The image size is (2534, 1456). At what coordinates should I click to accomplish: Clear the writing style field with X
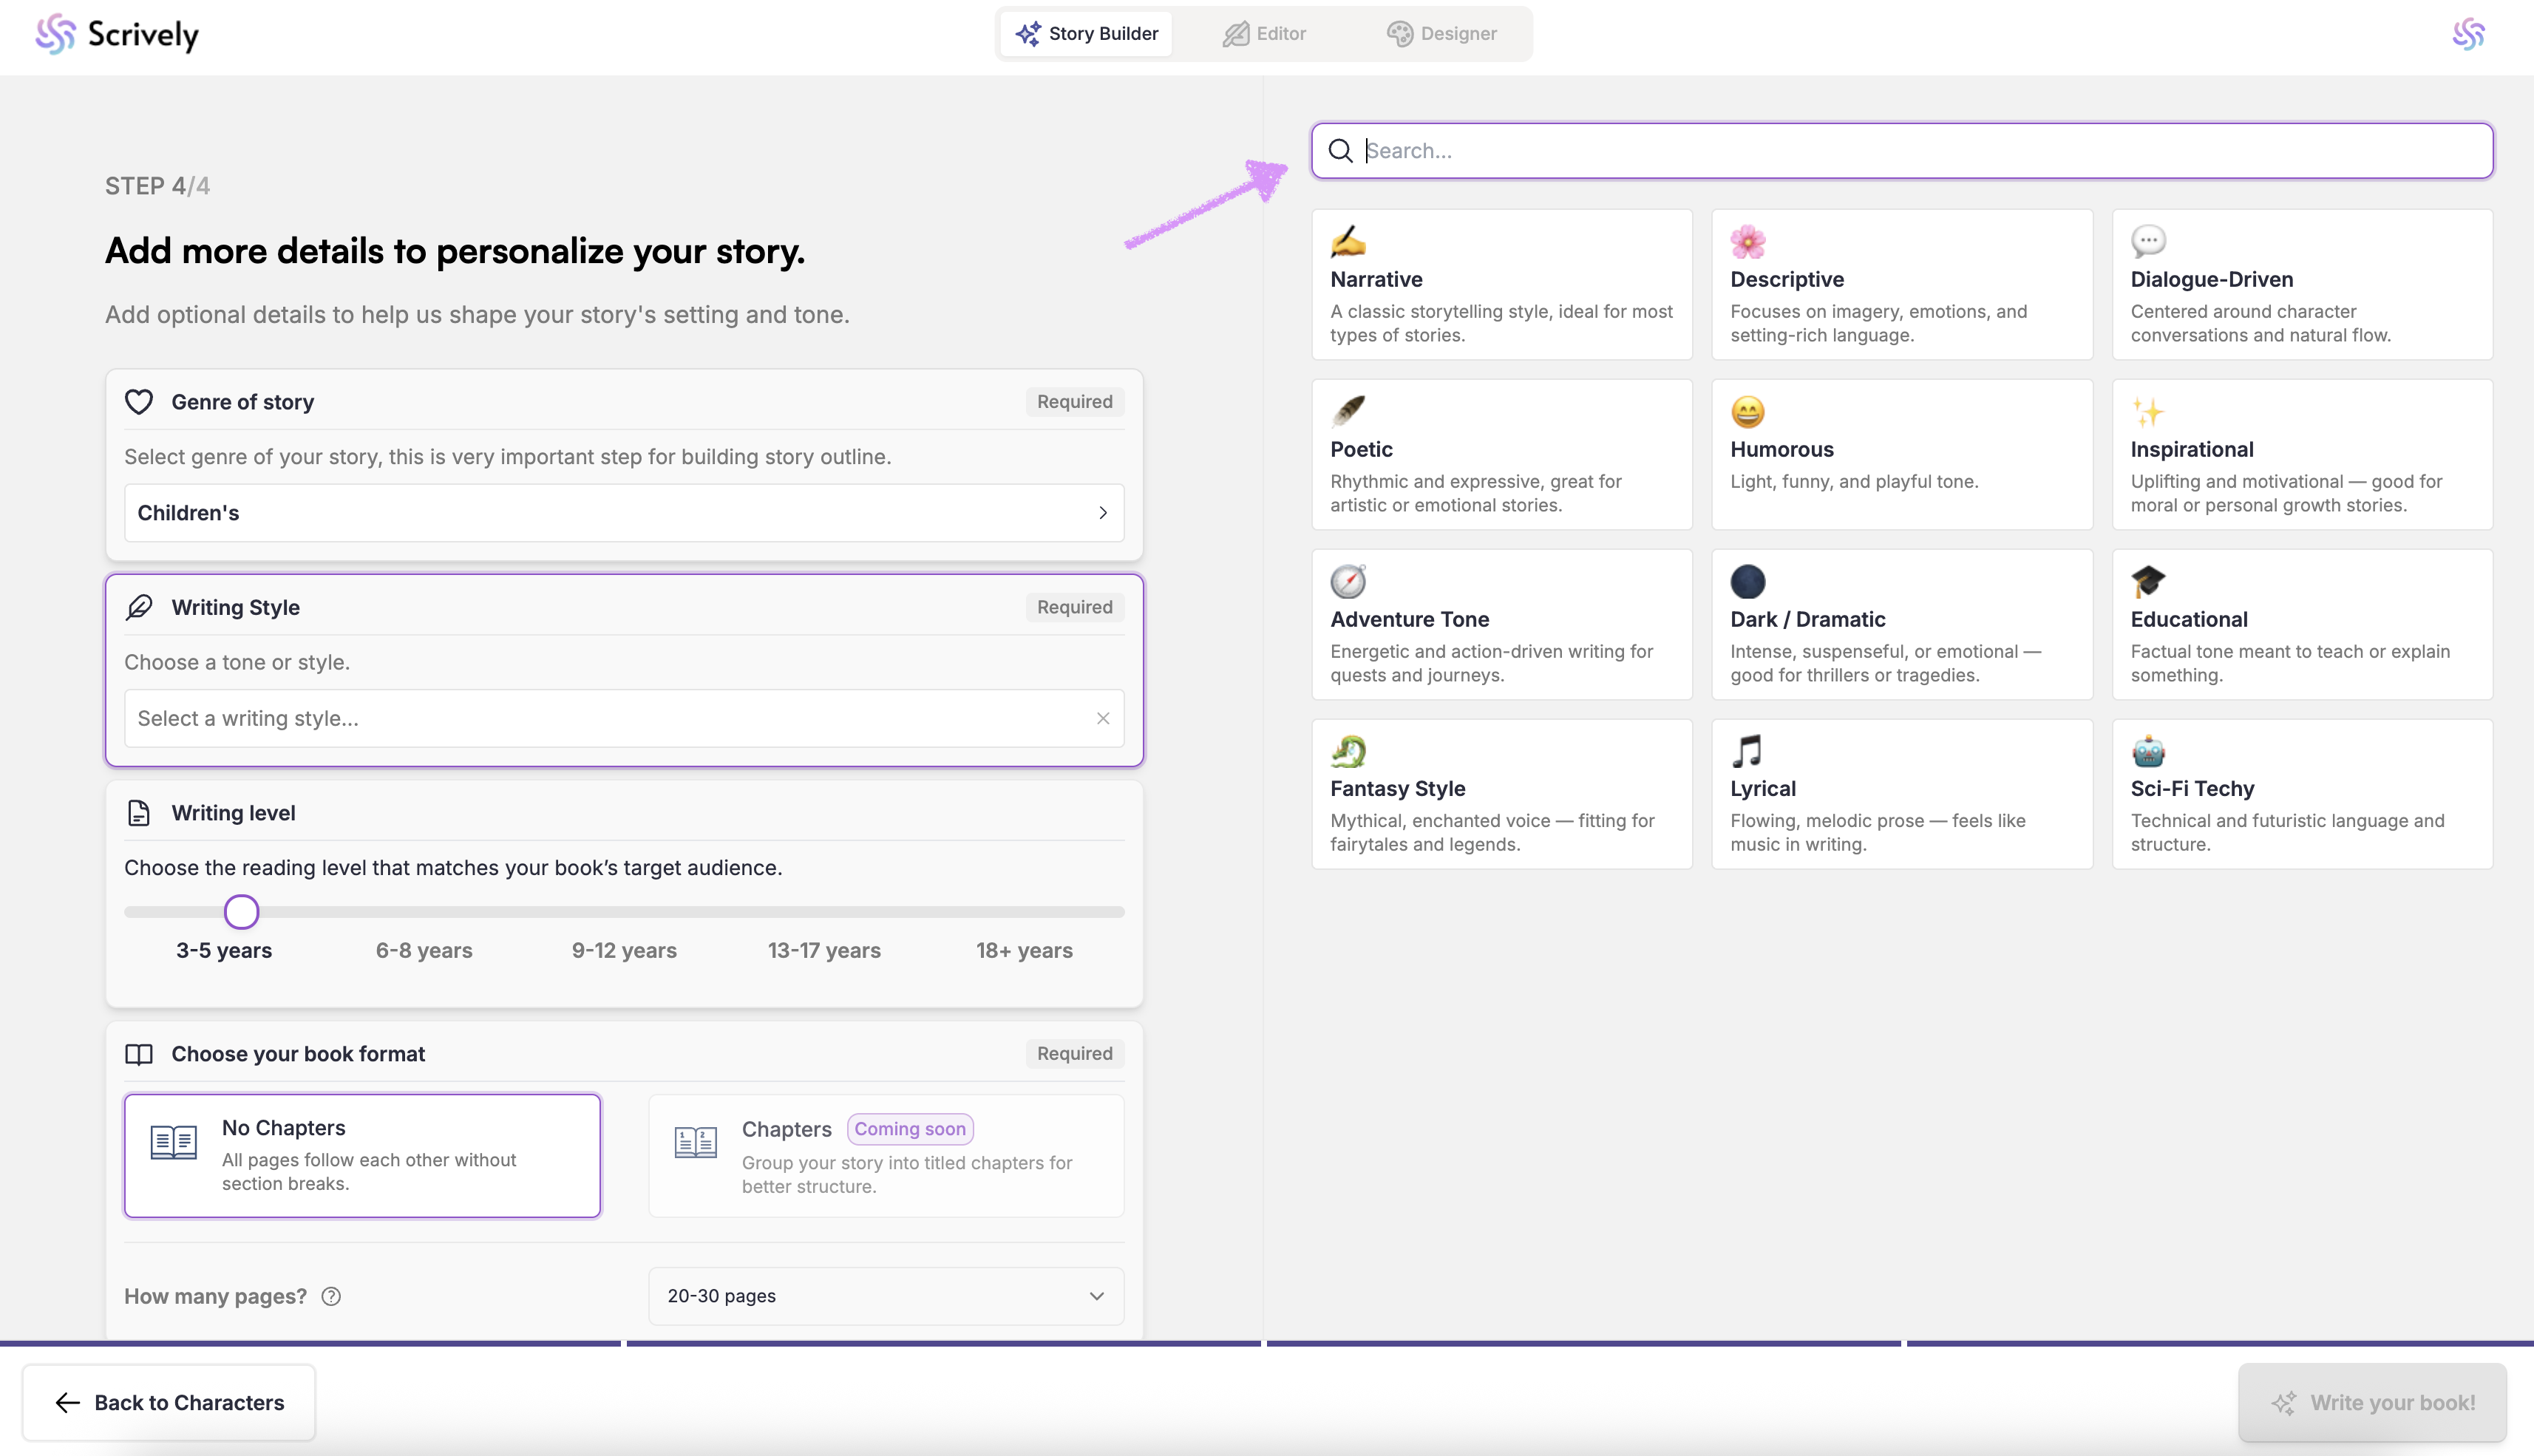[1103, 718]
